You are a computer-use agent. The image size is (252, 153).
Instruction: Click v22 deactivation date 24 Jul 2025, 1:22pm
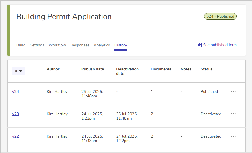click(x=127, y=139)
